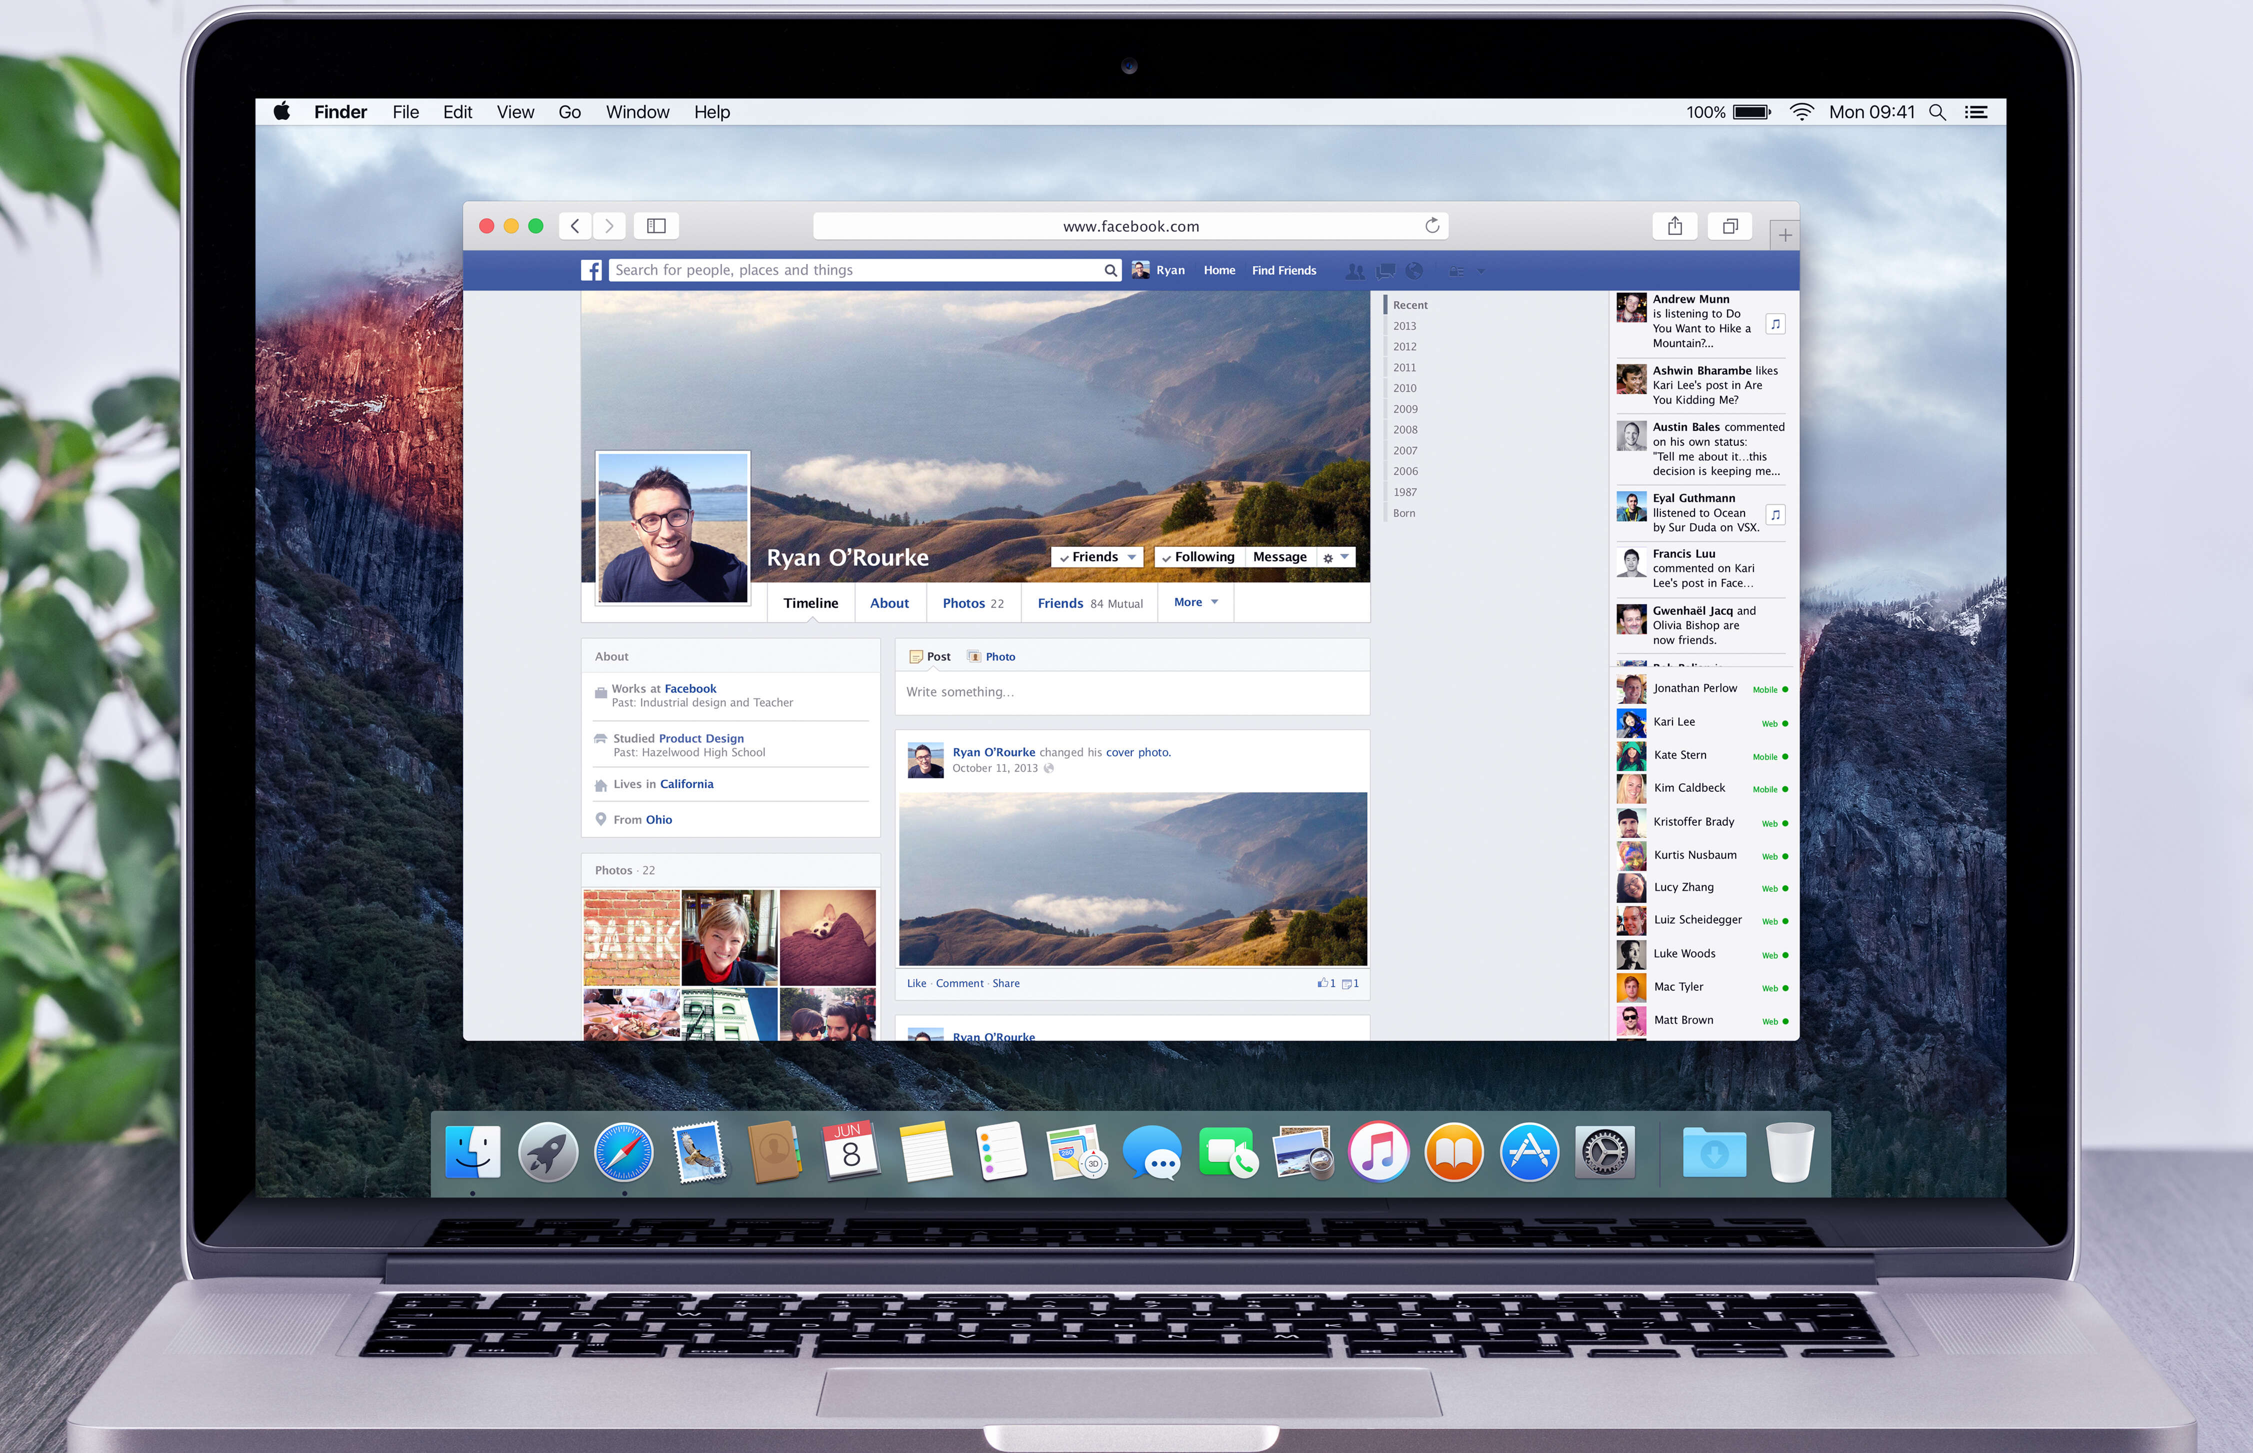This screenshot has width=2253, height=1453.
Task: Open Photos 22 tab
Action: pyautogui.click(x=973, y=603)
